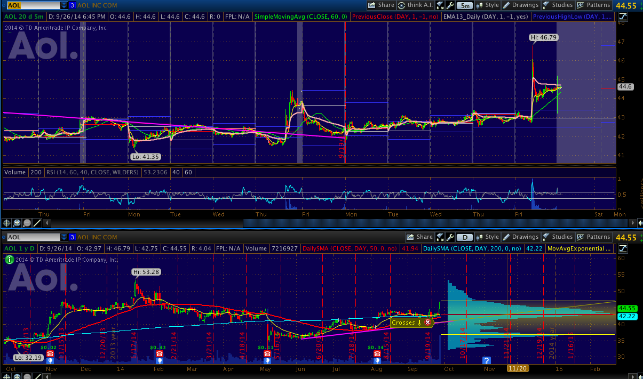Click the crosshair pan tool icon

pos(7,223)
